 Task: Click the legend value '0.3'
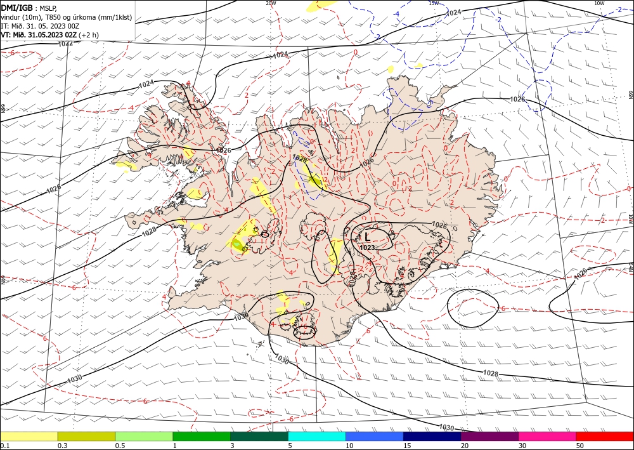62,446
